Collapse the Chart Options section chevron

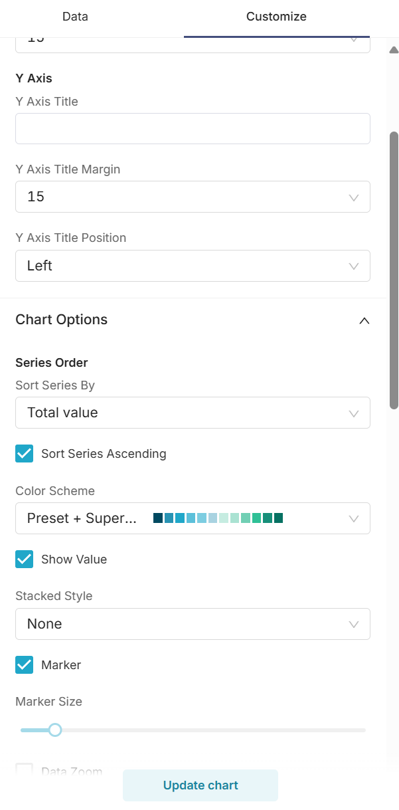click(x=364, y=320)
